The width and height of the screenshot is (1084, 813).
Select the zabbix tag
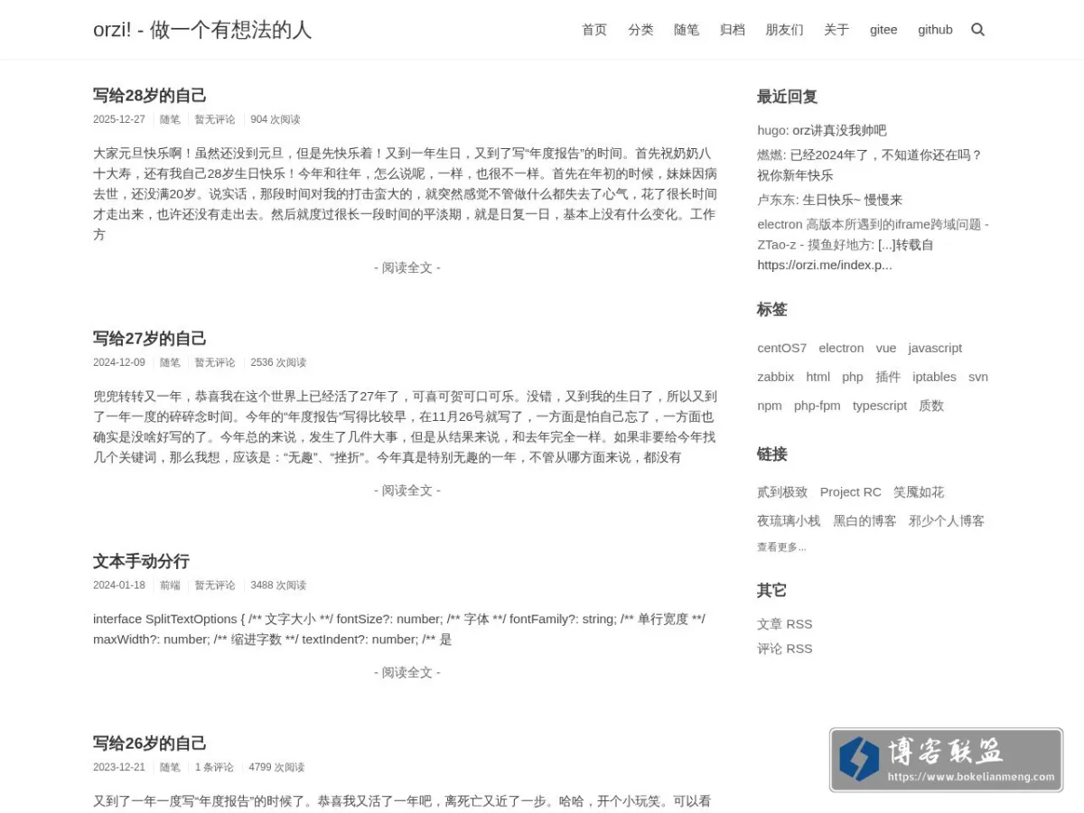(776, 377)
